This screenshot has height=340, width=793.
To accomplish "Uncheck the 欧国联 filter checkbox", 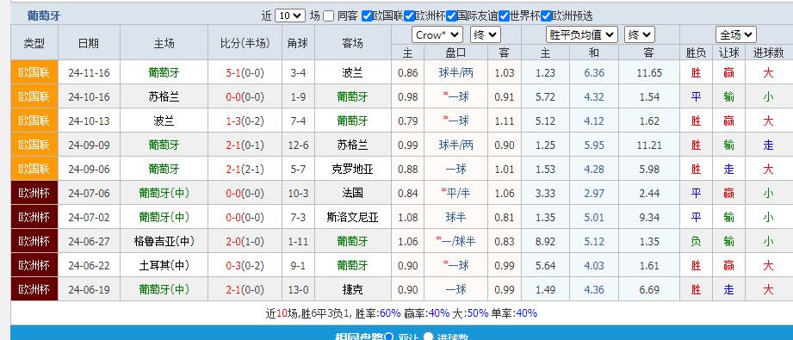I will [x=367, y=15].
